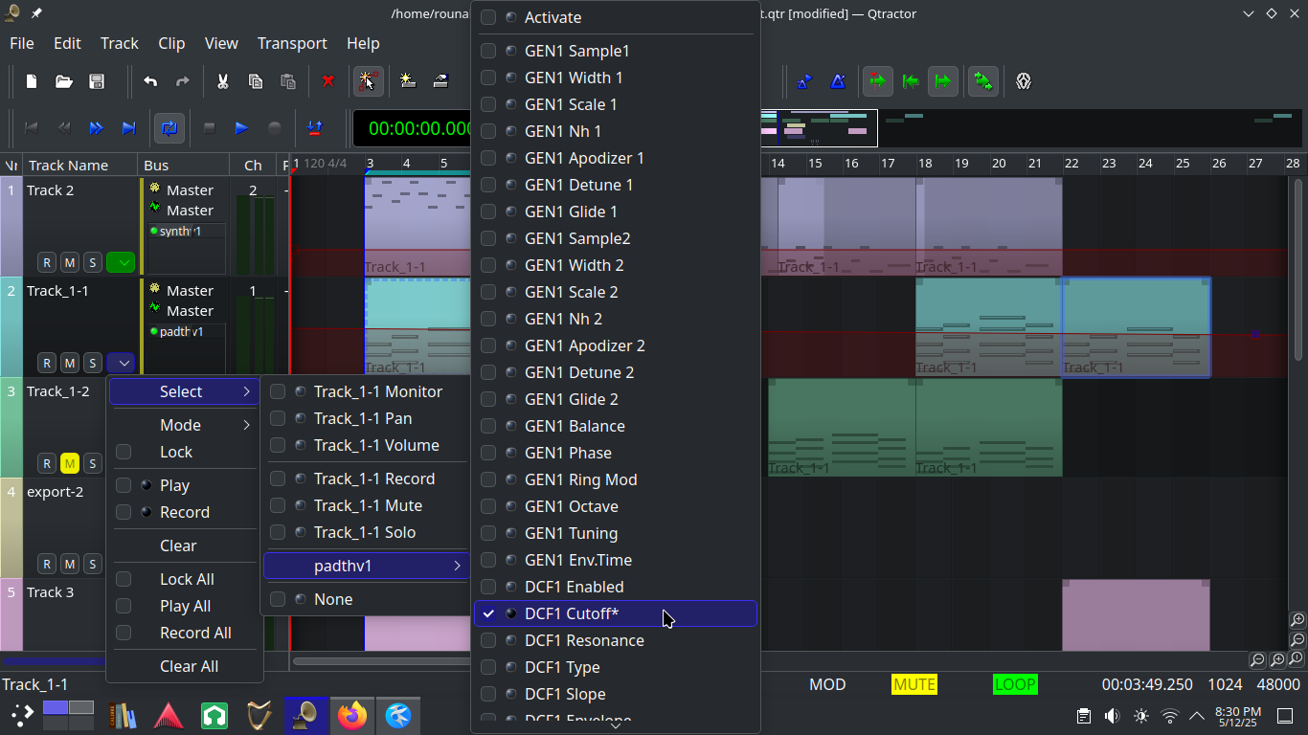Enable the GEN1 Balance checkbox
Viewport: 1308px width, 735px height.
click(488, 426)
